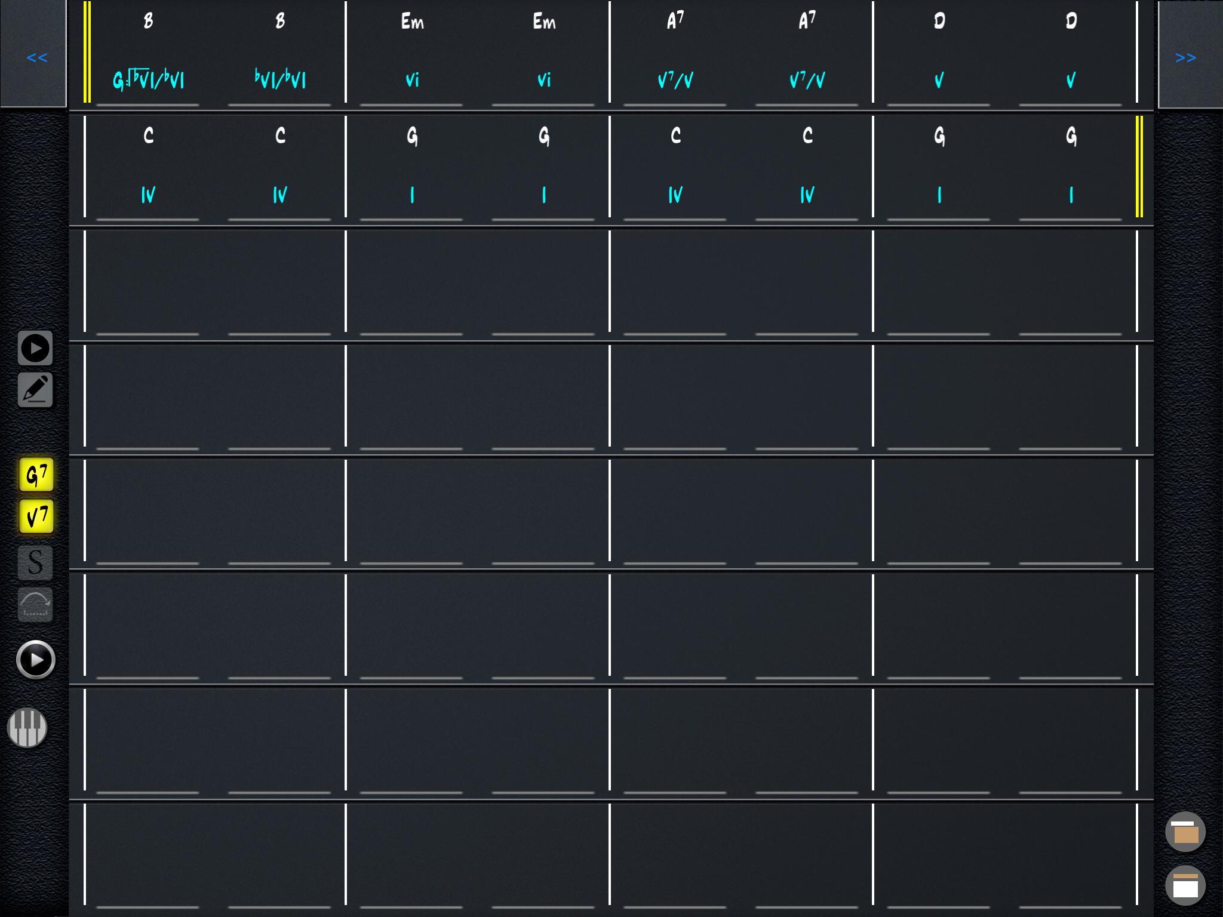The width and height of the screenshot is (1223, 917).
Task: Toggle the S button in sidebar
Action: (x=35, y=562)
